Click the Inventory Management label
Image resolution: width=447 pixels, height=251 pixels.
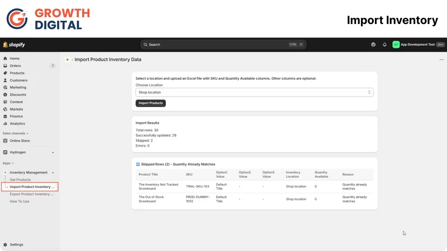coord(28,172)
